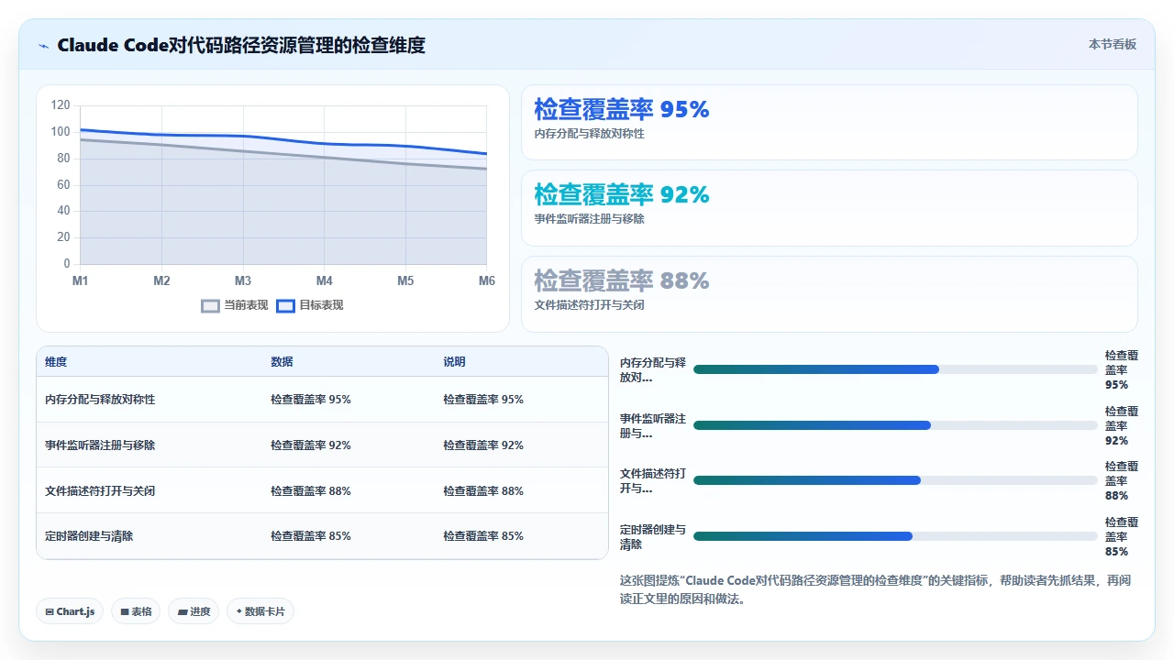Click the 说明 table column header
1174x660 pixels.
(x=454, y=362)
